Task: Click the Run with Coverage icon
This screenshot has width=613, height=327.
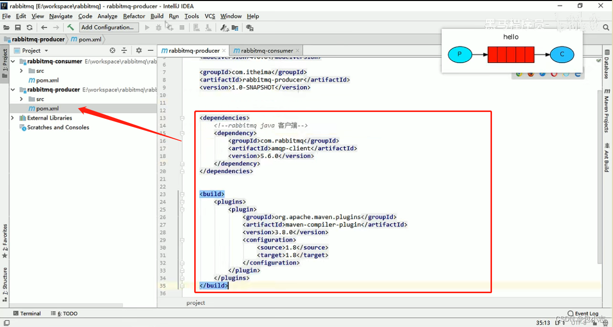Action: coord(170,28)
